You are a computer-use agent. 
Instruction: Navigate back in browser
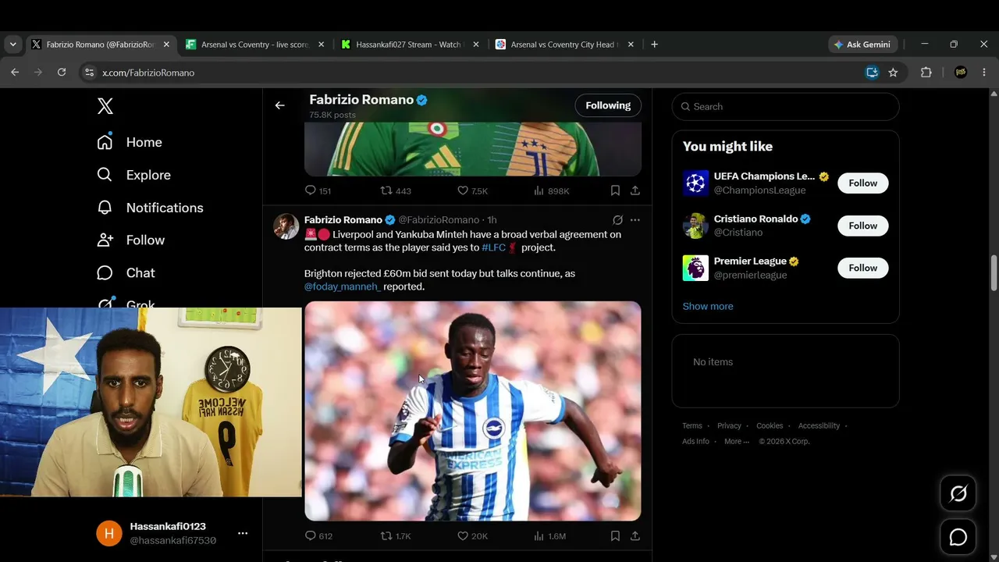15,72
